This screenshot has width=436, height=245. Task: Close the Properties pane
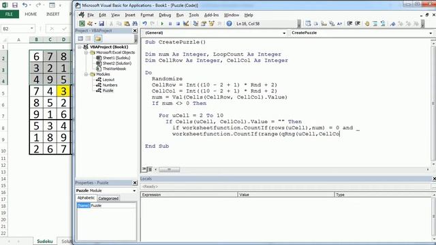pyautogui.click(x=135, y=182)
